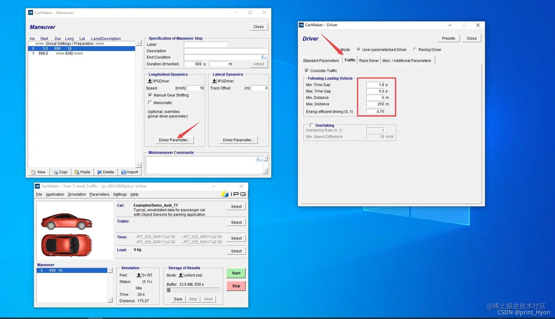Click the CarMaker icon in the Maneuver window title bar
Screen dimensions: 555x319
[30, 12]
